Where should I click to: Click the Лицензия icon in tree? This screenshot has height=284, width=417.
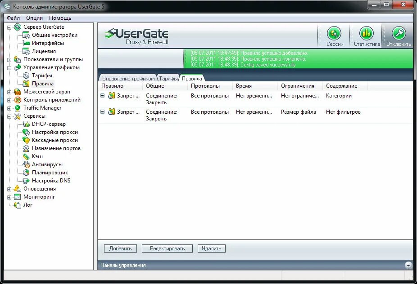click(x=26, y=51)
